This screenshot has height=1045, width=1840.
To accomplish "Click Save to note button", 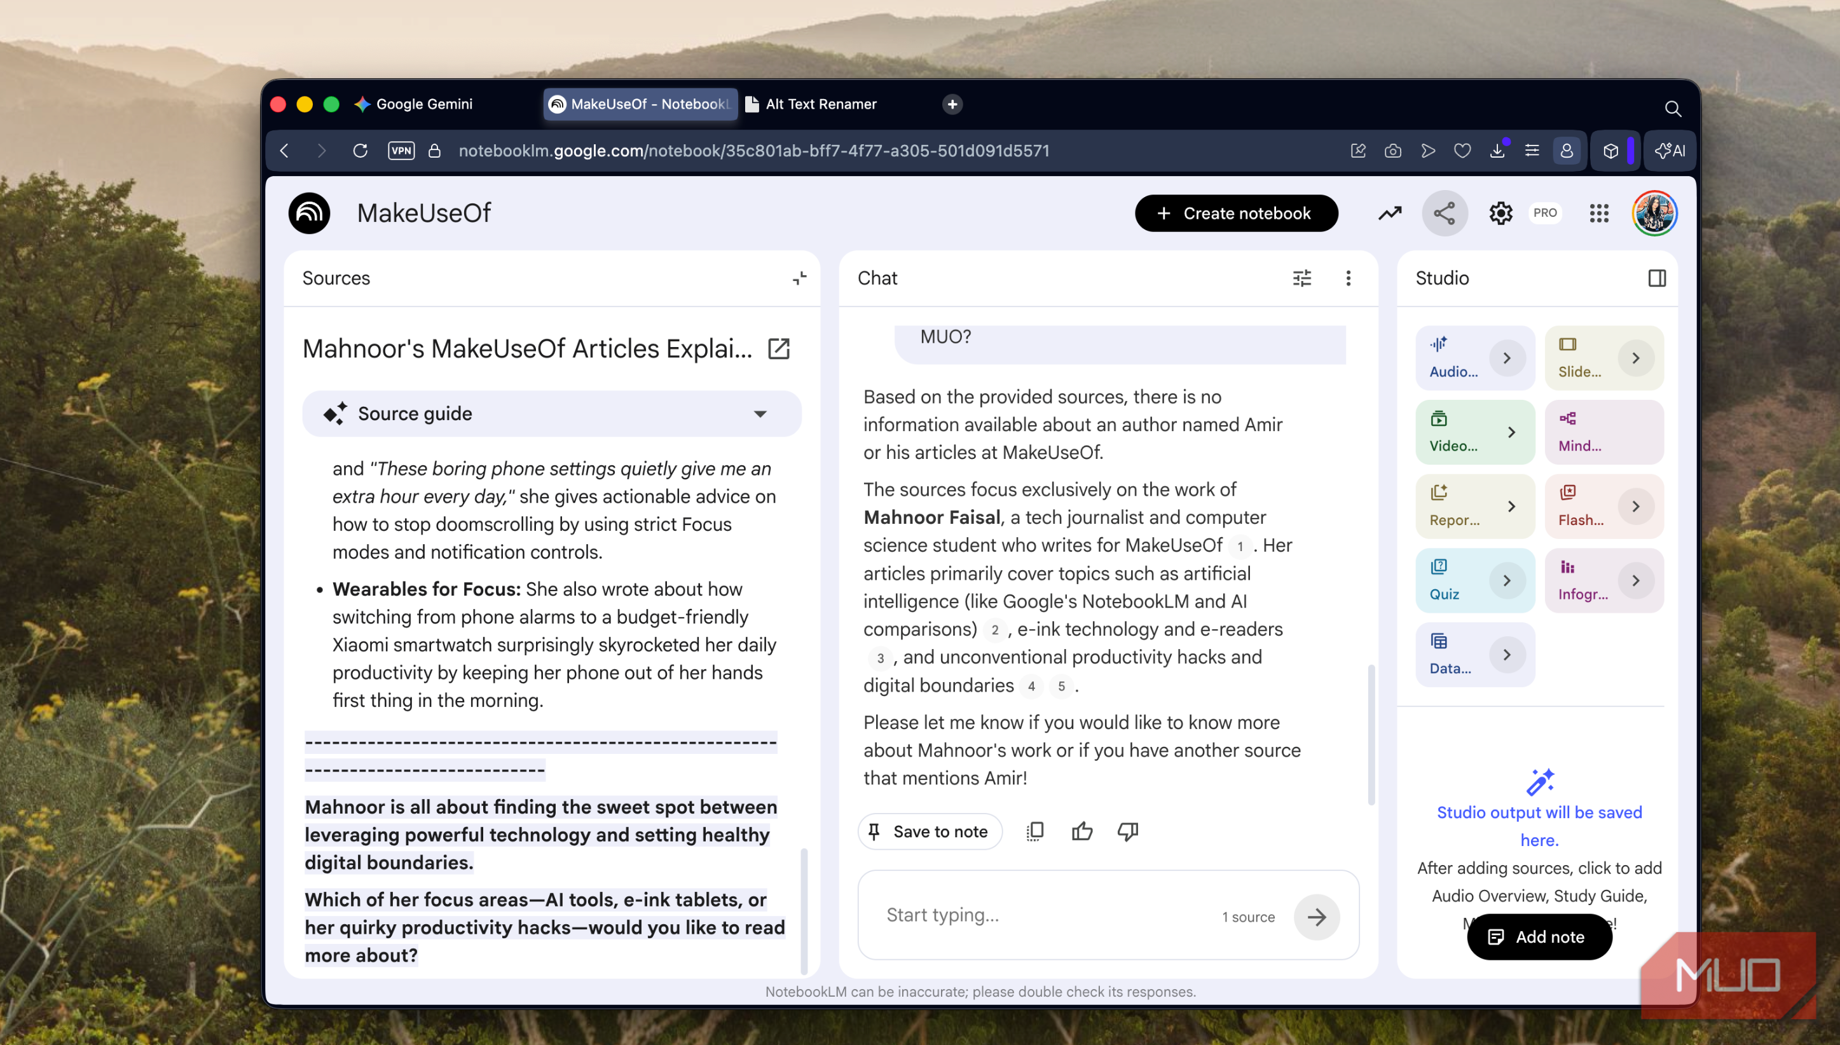I will (929, 831).
